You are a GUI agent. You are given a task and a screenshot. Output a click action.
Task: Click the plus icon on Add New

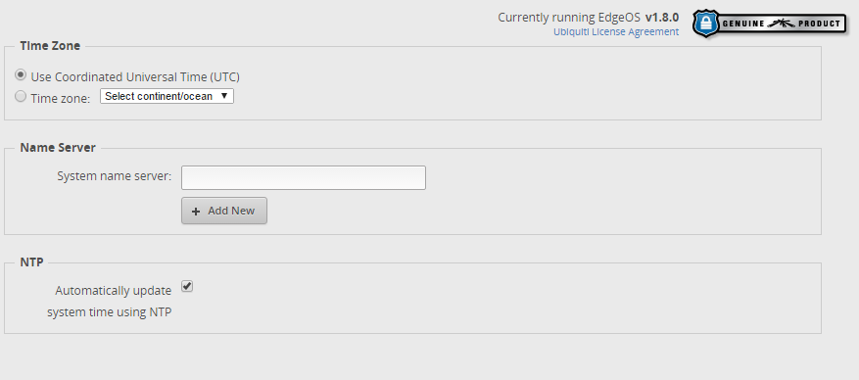pos(196,212)
